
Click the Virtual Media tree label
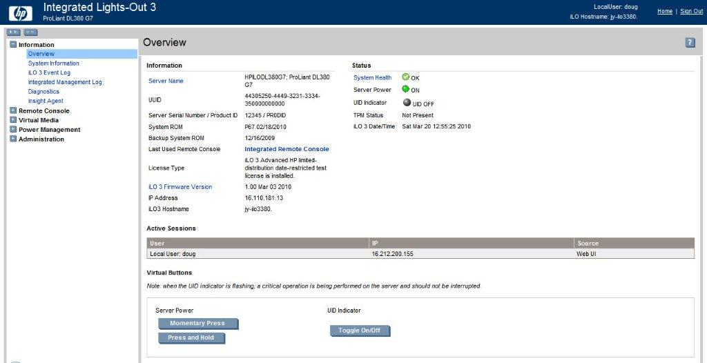39,120
